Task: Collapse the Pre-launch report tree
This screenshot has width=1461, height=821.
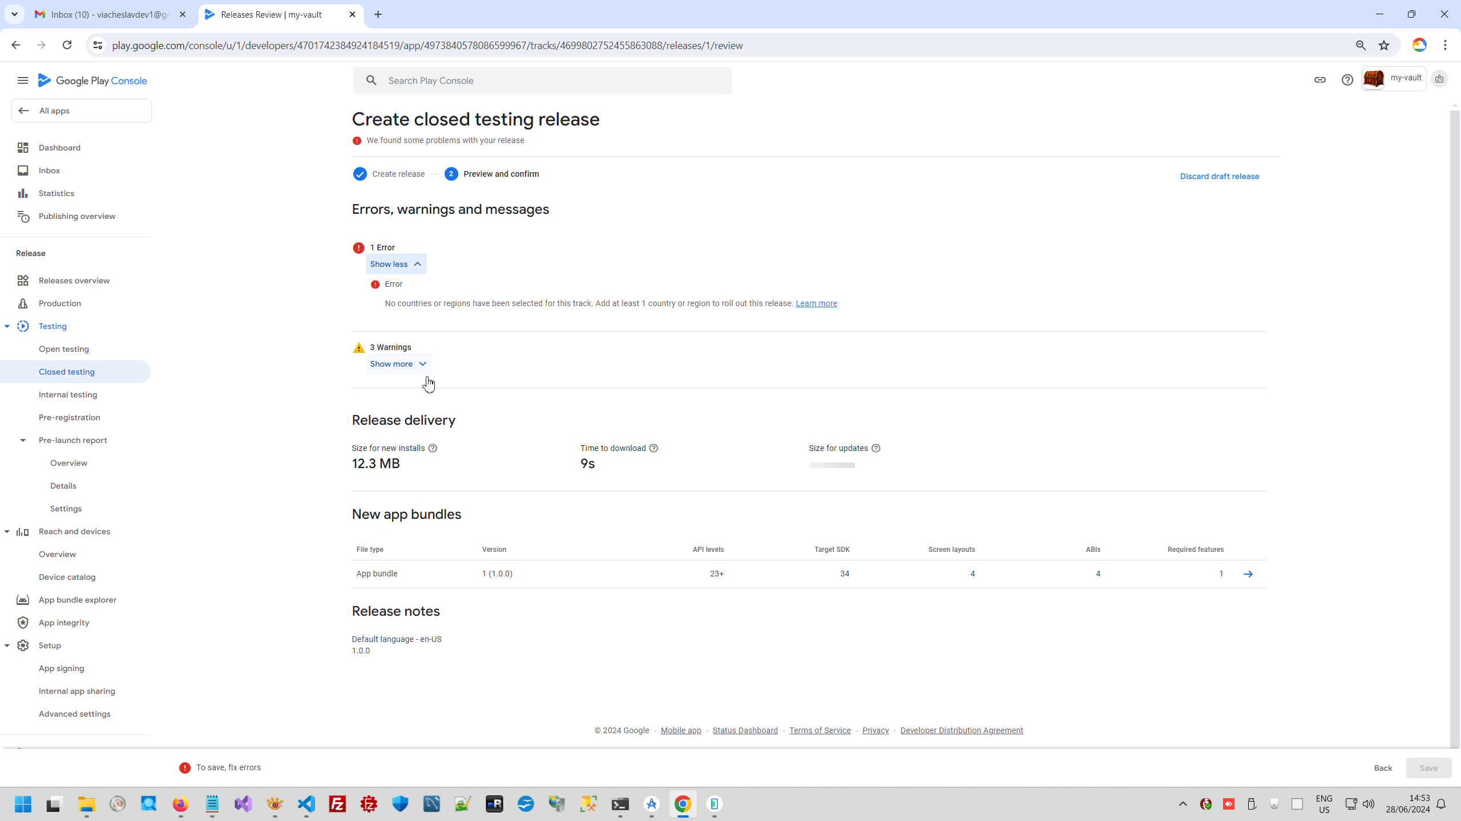Action: 23,440
